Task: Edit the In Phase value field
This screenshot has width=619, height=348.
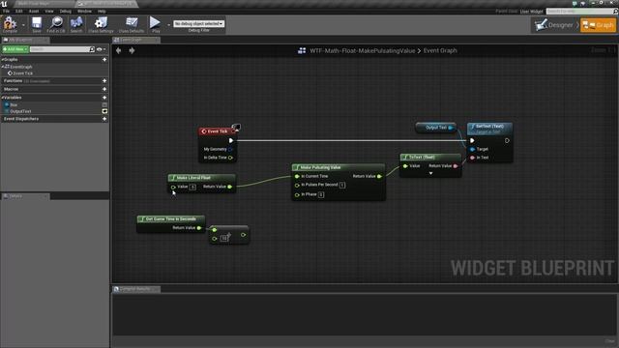Action: click(321, 194)
